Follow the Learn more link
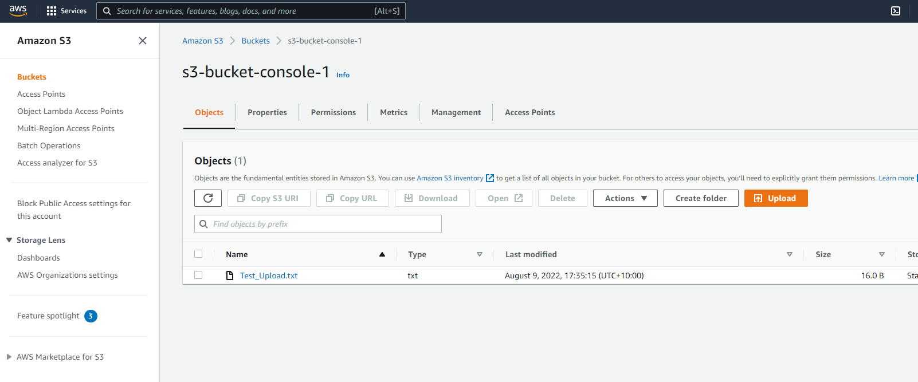This screenshot has height=382, width=918. (x=896, y=178)
